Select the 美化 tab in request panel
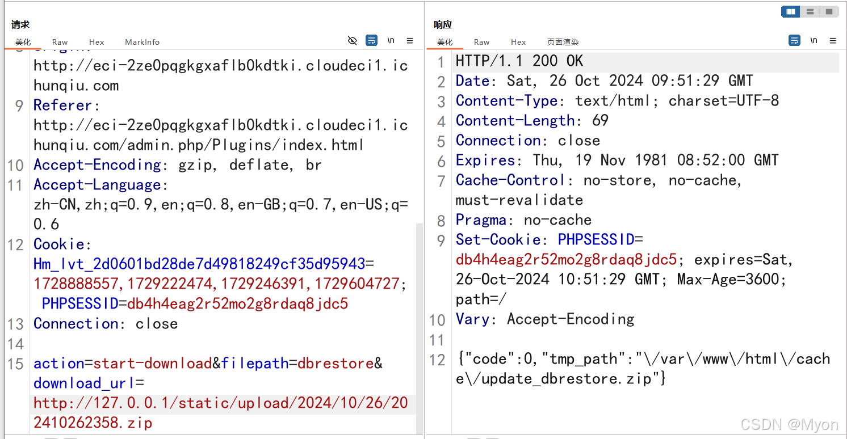The image size is (847, 439). pos(23,42)
